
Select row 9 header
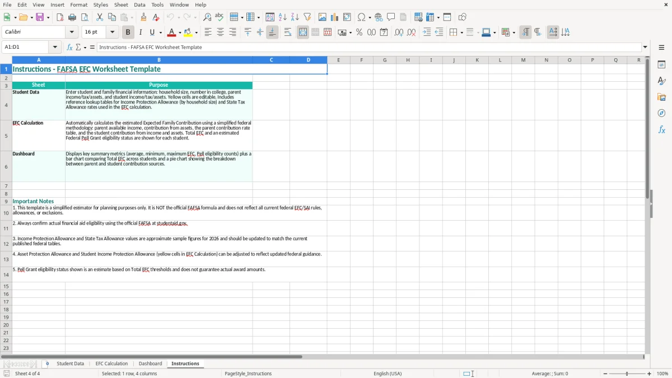(6, 201)
